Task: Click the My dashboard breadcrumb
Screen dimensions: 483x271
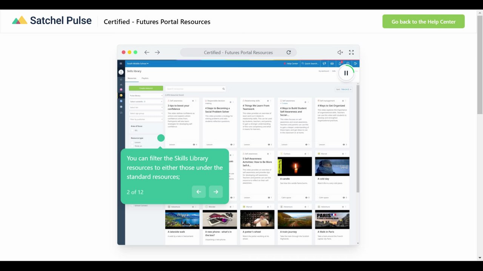Action: pos(324,71)
